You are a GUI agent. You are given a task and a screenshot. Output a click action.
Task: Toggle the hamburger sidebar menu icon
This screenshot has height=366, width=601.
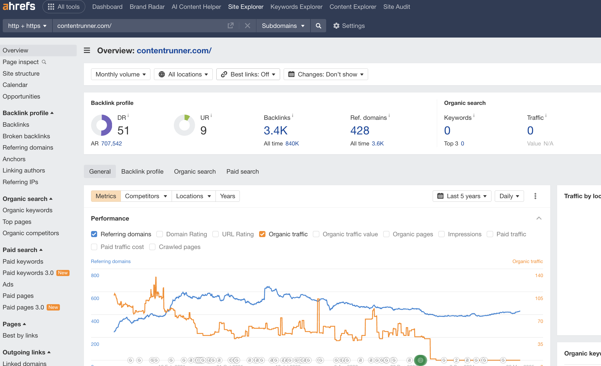(x=87, y=51)
